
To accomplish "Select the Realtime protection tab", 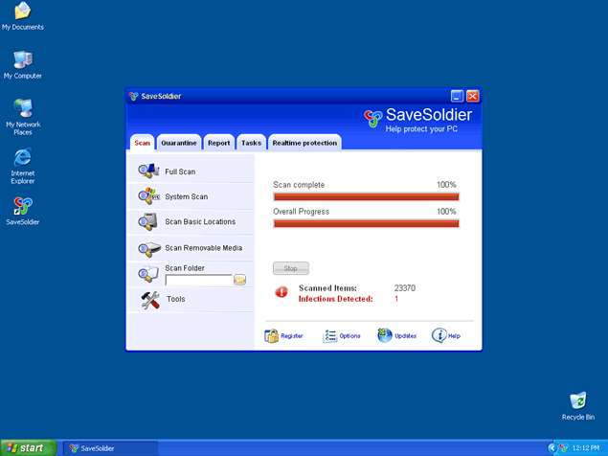I will tap(304, 143).
